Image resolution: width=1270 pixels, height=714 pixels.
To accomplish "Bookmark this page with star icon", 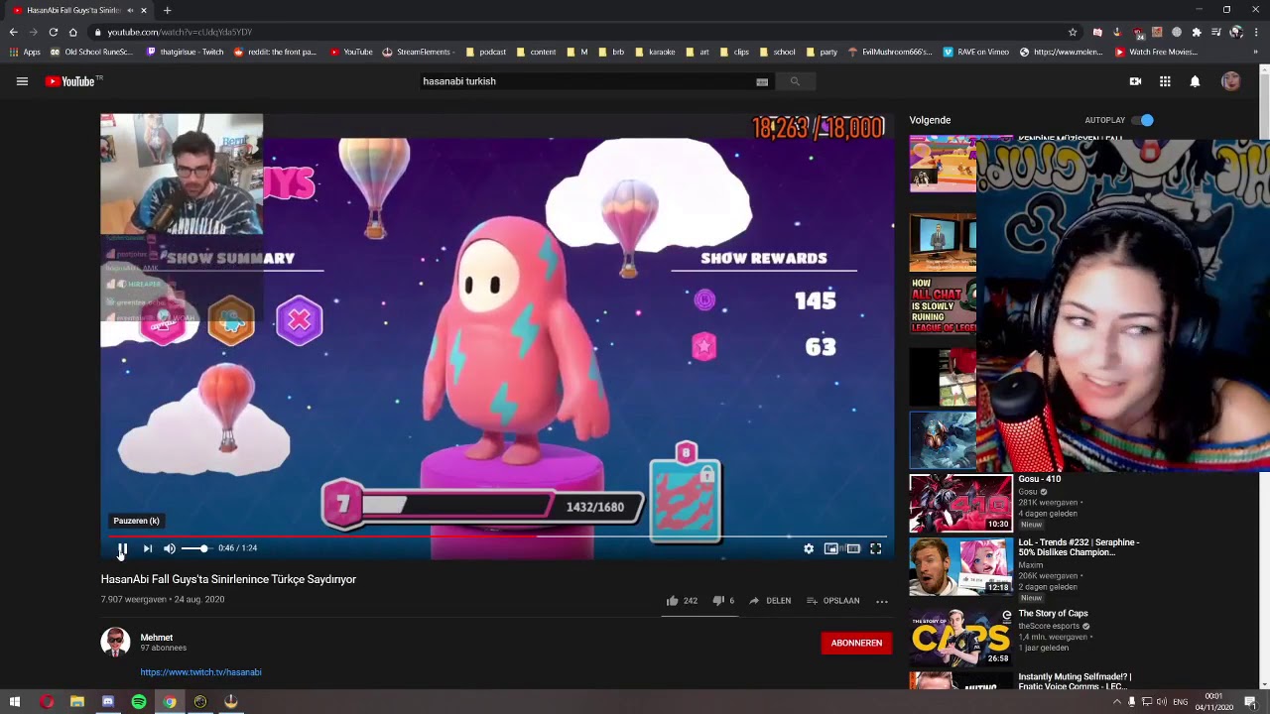I will [1073, 32].
